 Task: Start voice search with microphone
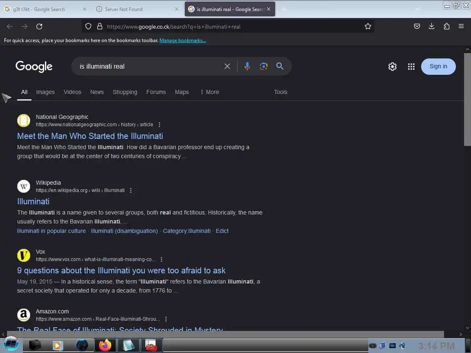pos(247,66)
